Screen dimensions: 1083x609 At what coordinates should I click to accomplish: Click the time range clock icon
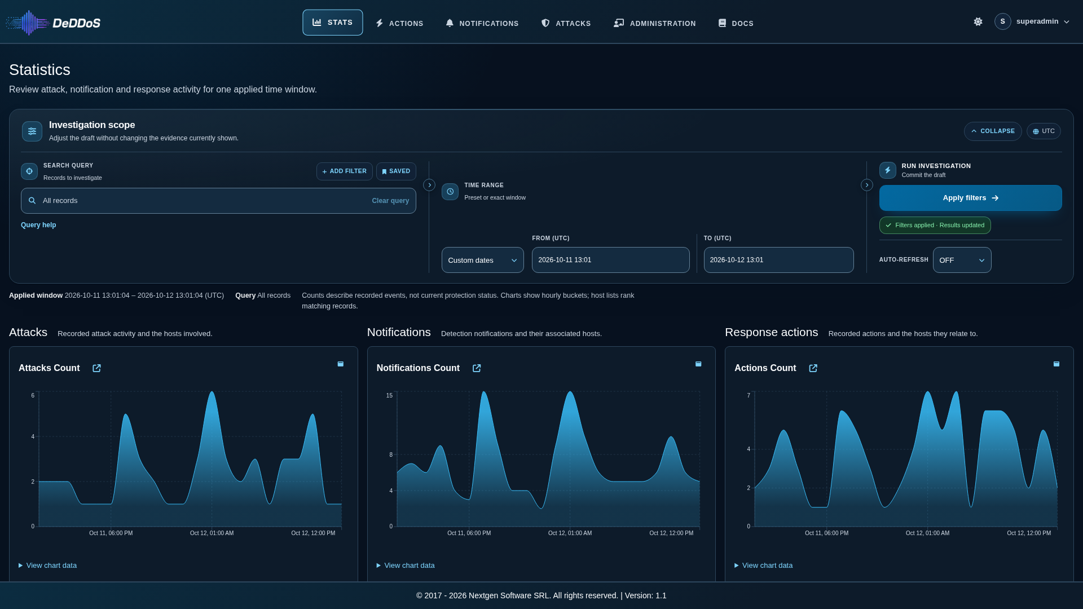(450, 192)
